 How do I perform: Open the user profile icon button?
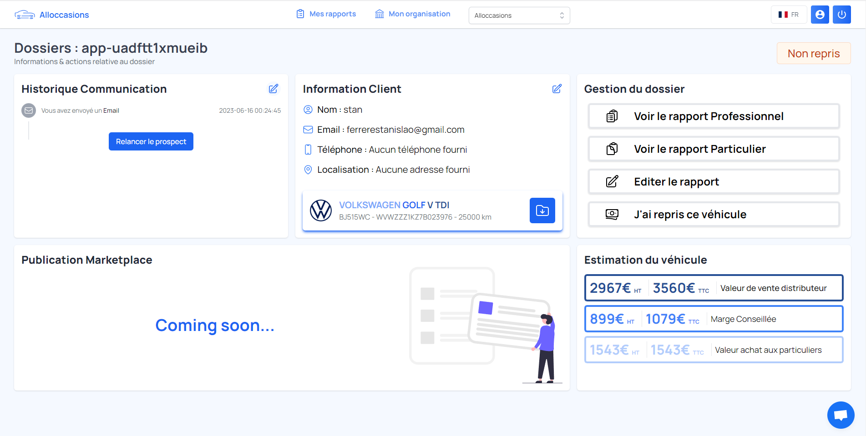click(x=820, y=15)
